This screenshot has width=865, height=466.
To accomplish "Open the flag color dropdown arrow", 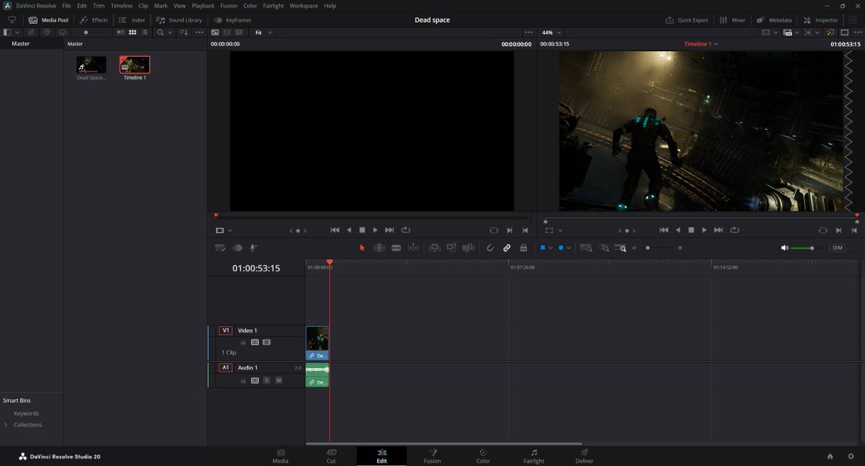I will [x=551, y=248].
